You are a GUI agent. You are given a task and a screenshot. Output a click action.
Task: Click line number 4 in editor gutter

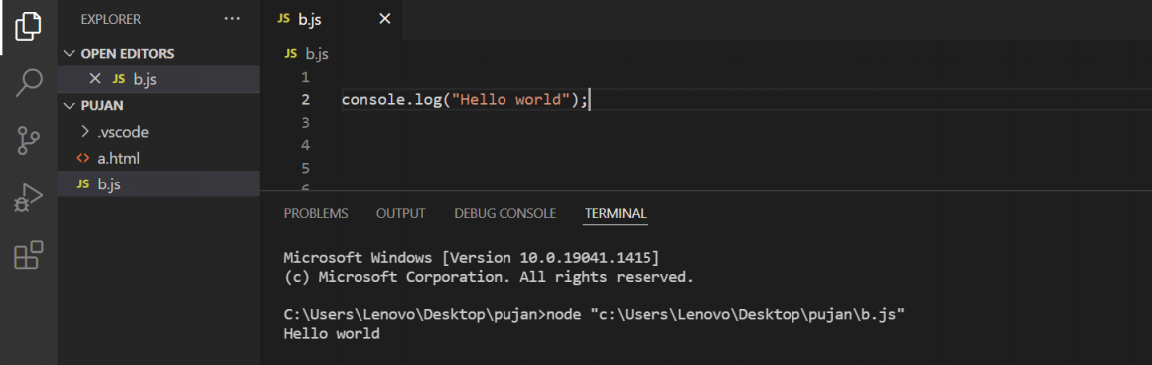coord(306,145)
